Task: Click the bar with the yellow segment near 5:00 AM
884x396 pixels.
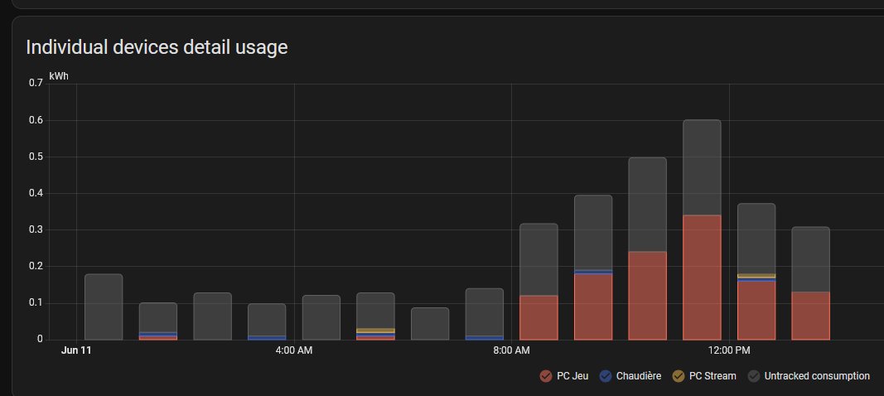Action: [375, 316]
